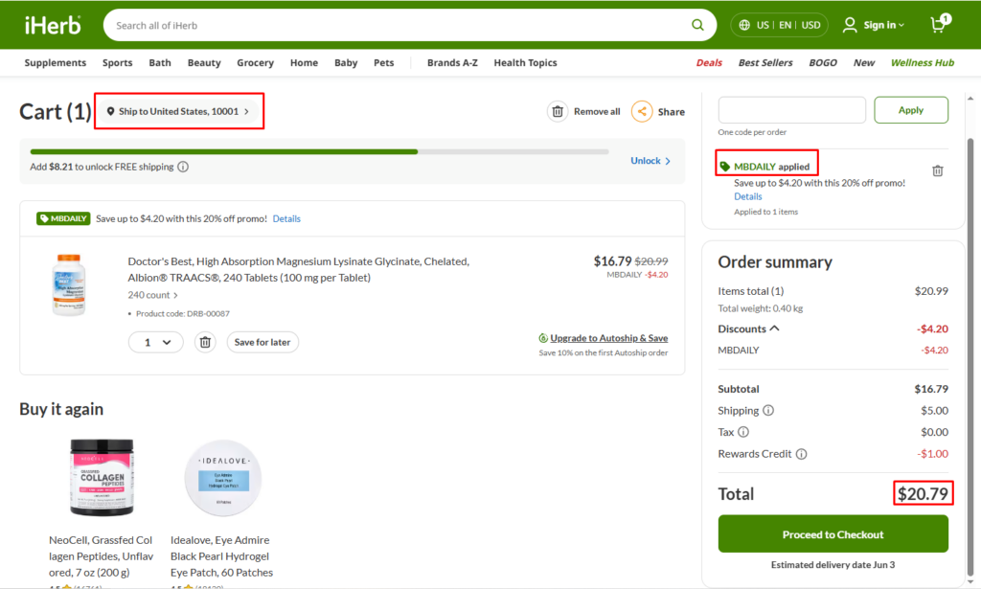Click the free shipping progress bar
The width and height of the screenshot is (981, 589).
(319, 152)
